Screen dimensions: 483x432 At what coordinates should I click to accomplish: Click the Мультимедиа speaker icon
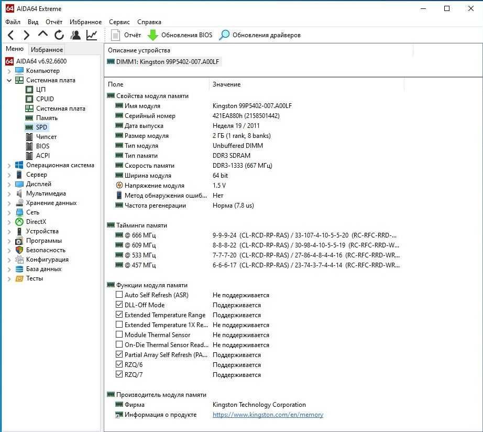(x=19, y=193)
